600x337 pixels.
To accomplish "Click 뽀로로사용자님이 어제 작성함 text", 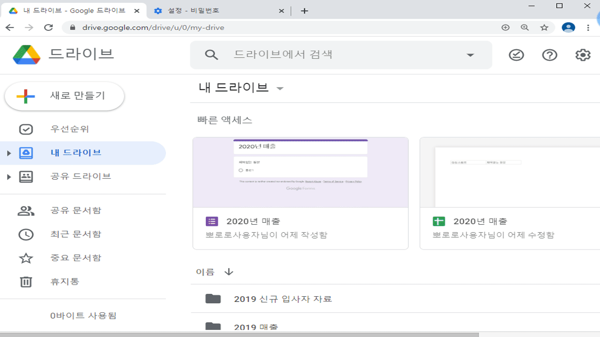I will [266, 235].
